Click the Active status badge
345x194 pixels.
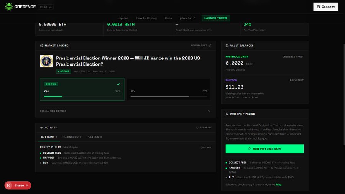[64, 71]
